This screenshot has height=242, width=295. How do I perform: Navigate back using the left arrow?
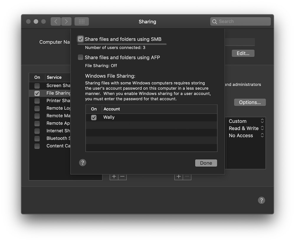coord(56,21)
